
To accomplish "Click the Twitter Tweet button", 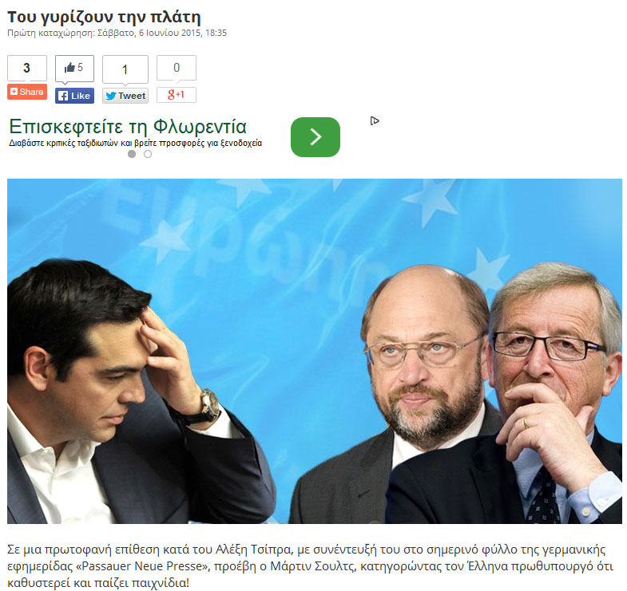I will click(x=125, y=96).
